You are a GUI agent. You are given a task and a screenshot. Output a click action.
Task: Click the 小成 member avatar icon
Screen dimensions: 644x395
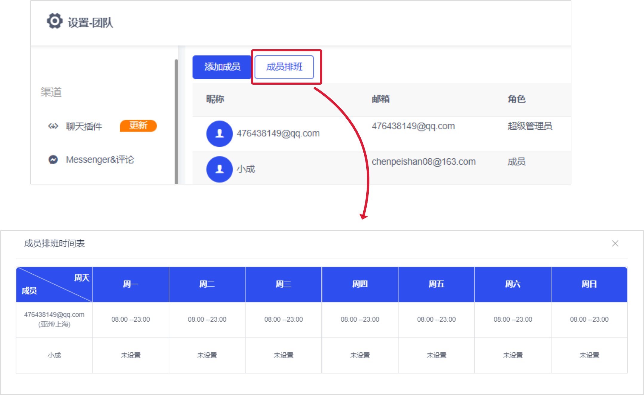[219, 169]
